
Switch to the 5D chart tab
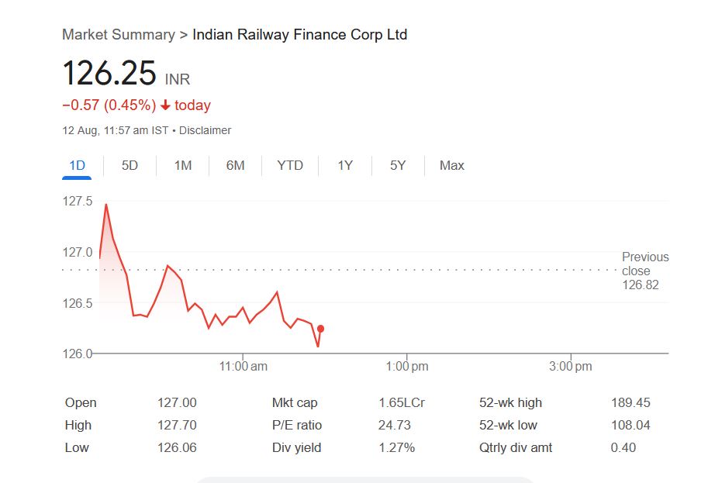(130, 165)
